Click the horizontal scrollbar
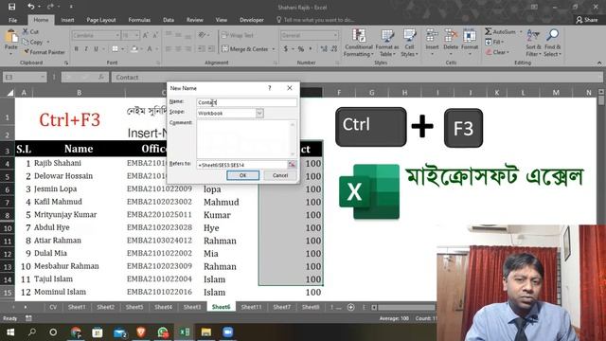The height and width of the screenshot is (341, 606). (x=406, y=307)
